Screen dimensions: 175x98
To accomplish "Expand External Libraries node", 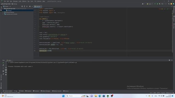I will (x=3, y=12).
